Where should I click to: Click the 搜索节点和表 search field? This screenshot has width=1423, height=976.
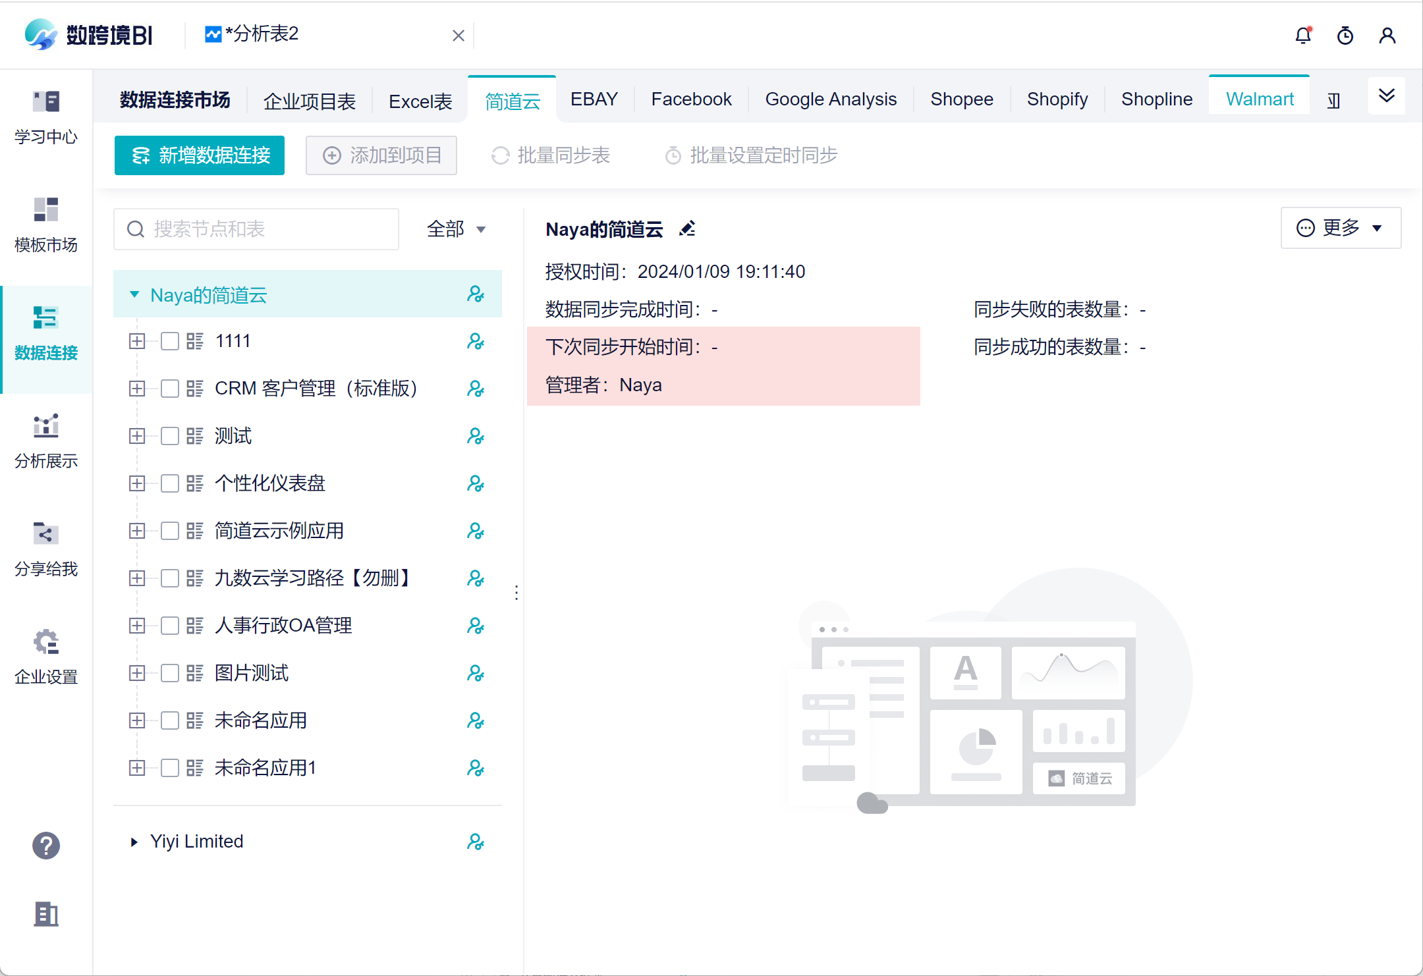point(257,229)
